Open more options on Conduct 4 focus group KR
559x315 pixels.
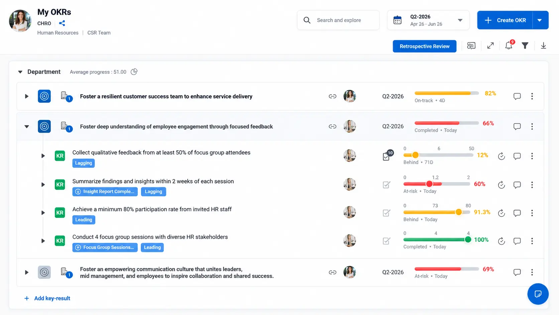click(x=532, y=241)
